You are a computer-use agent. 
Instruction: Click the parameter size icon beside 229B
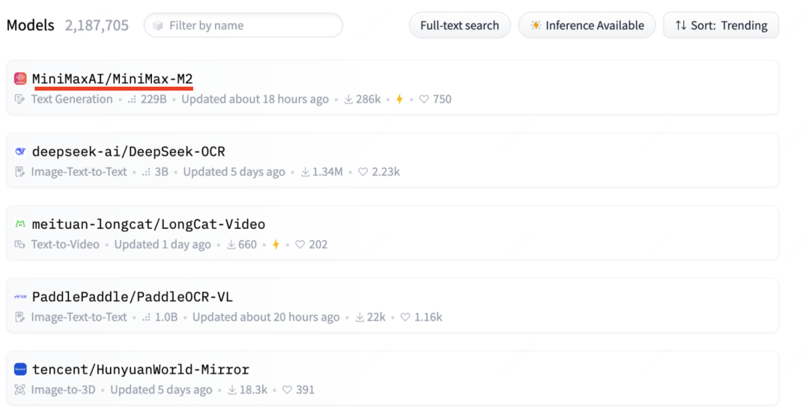(x=132, y=100)
